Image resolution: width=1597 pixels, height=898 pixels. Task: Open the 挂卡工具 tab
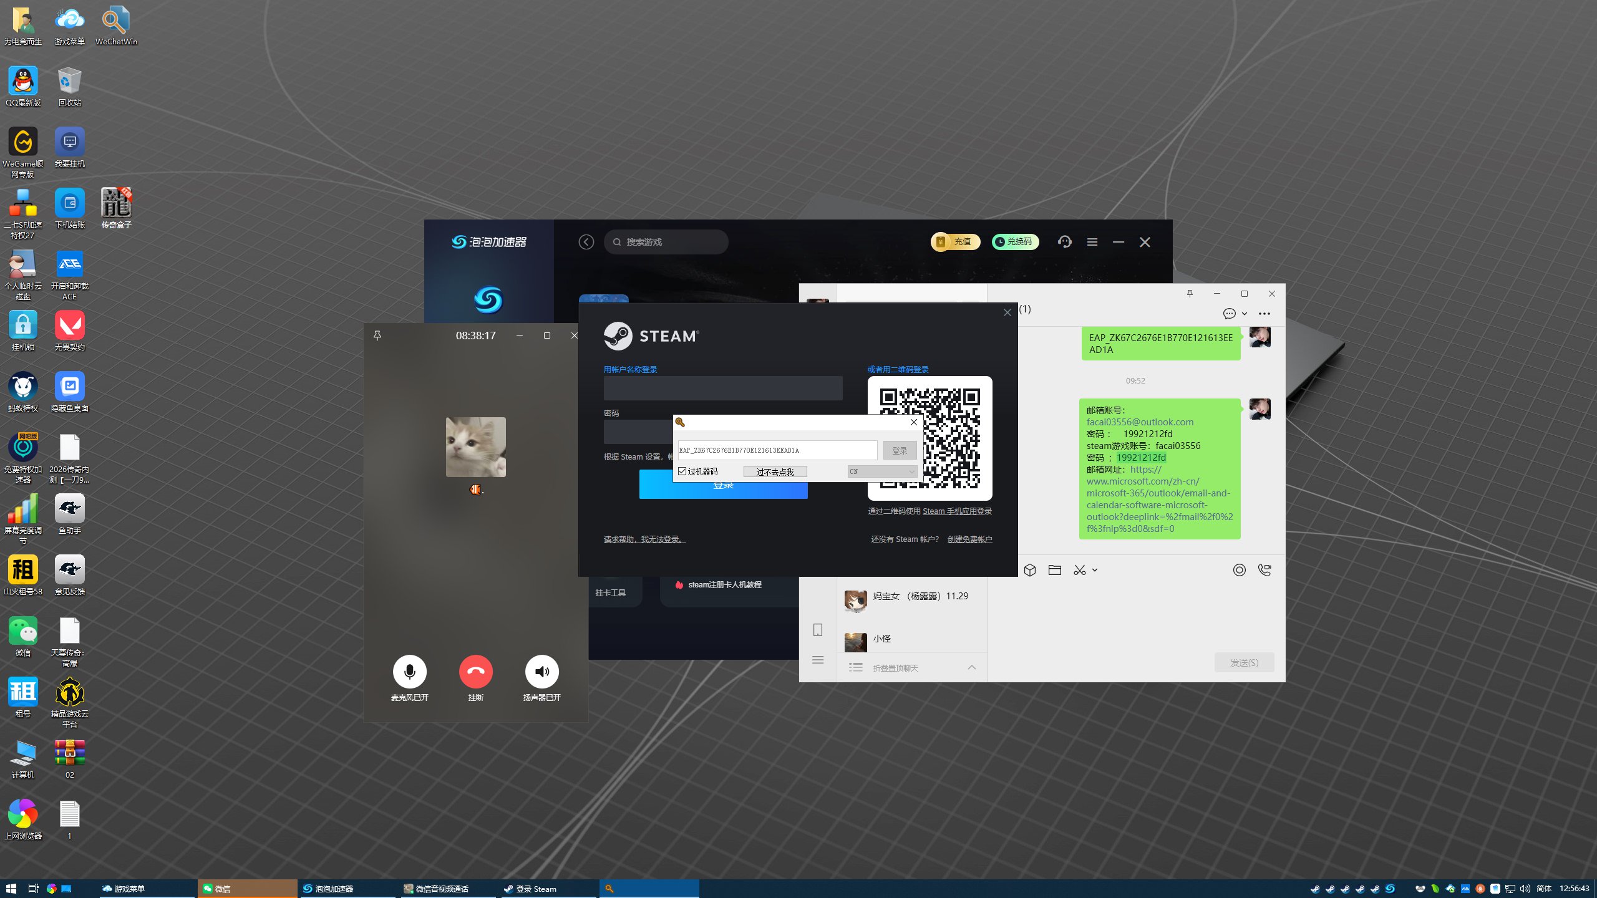610,592
